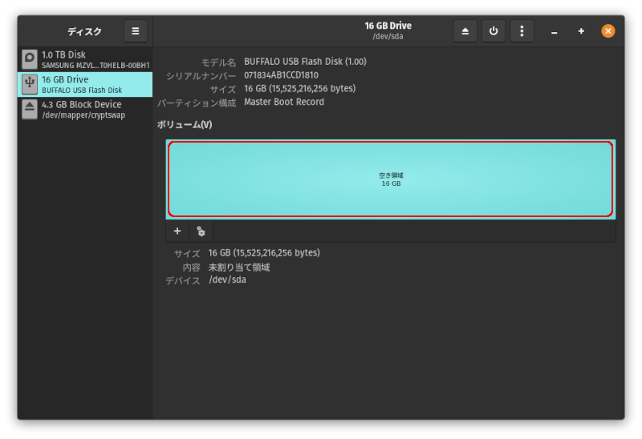Screen dimensions: 642x439
Task: Eject the 16 GB Drive media
Action: (x=465, y=31)
